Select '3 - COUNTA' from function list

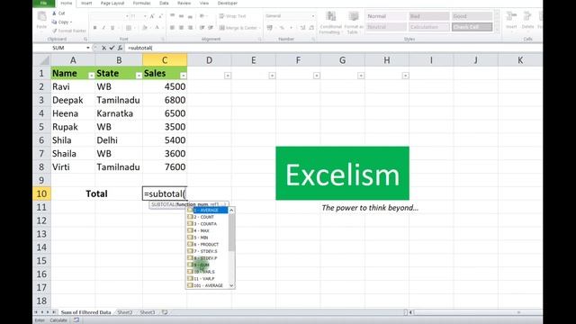[208, 224]
